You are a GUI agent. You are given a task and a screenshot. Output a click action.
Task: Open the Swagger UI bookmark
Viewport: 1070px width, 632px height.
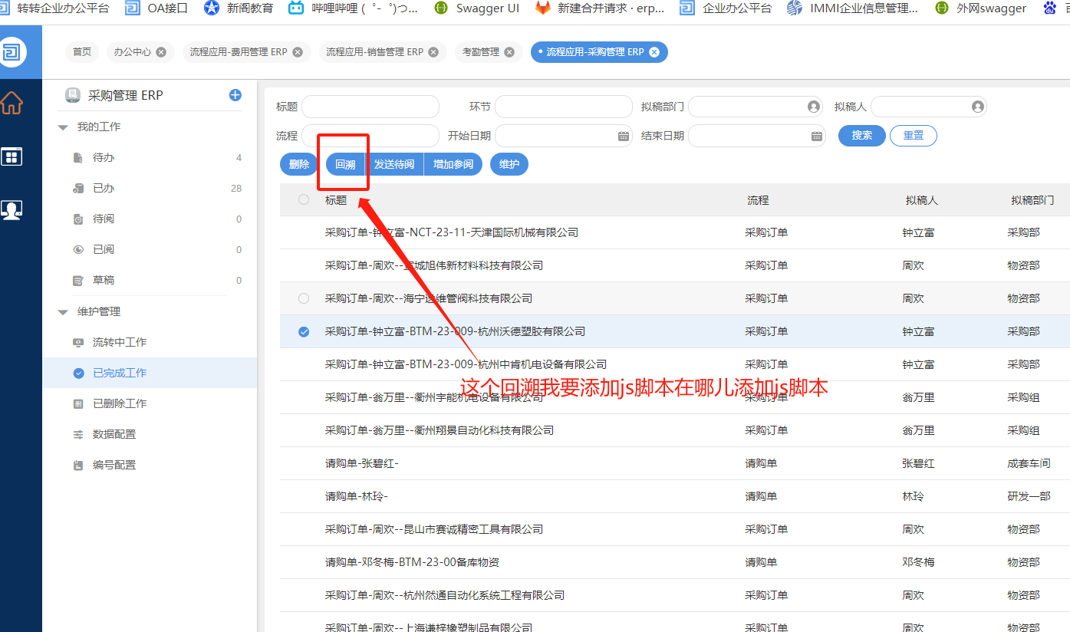click(477, 8)
